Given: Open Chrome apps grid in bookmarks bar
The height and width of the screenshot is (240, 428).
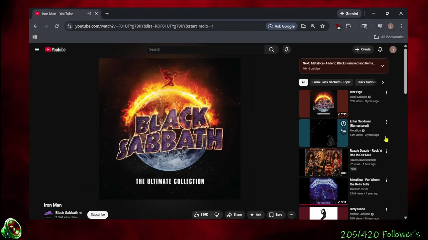Looking at the screenshot, I should (35, 37).
